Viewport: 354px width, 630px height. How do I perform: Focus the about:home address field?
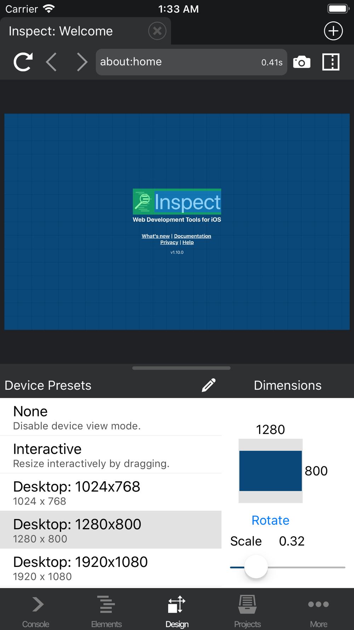tap(191, 62)
